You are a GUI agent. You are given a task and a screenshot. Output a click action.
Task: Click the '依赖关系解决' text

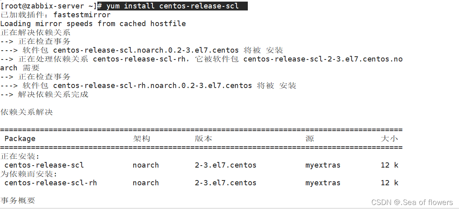(27, 112)
